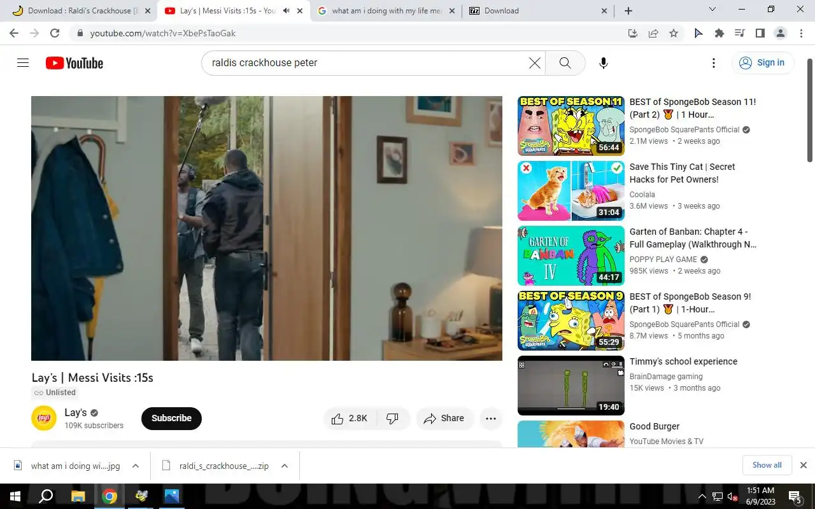Like the video with thumbs up
Image resolution: width=815 pixels, height=509 pixels.
350,418
